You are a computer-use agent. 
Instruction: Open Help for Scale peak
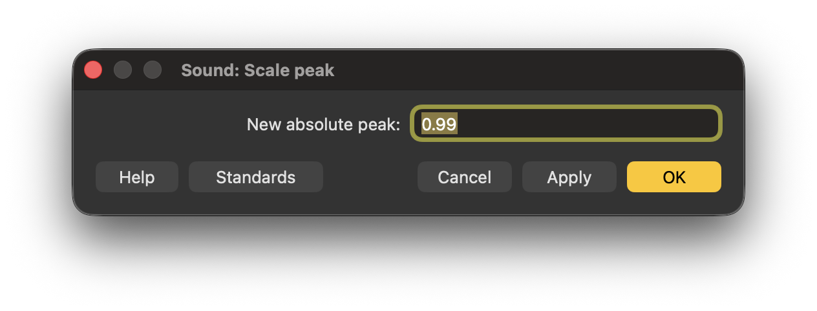(x=136, y=177)
